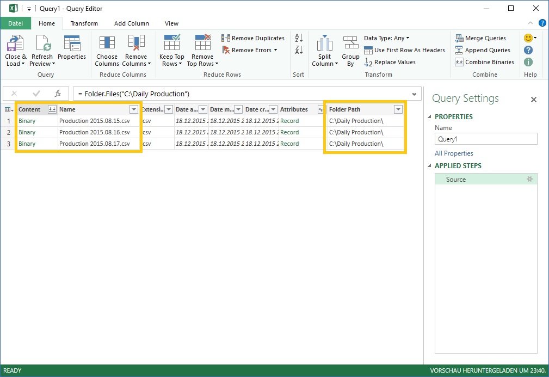Select Merge Queries
Image resolution: width=549 pixels, height=377 pixels.
[x=482, y=38]
